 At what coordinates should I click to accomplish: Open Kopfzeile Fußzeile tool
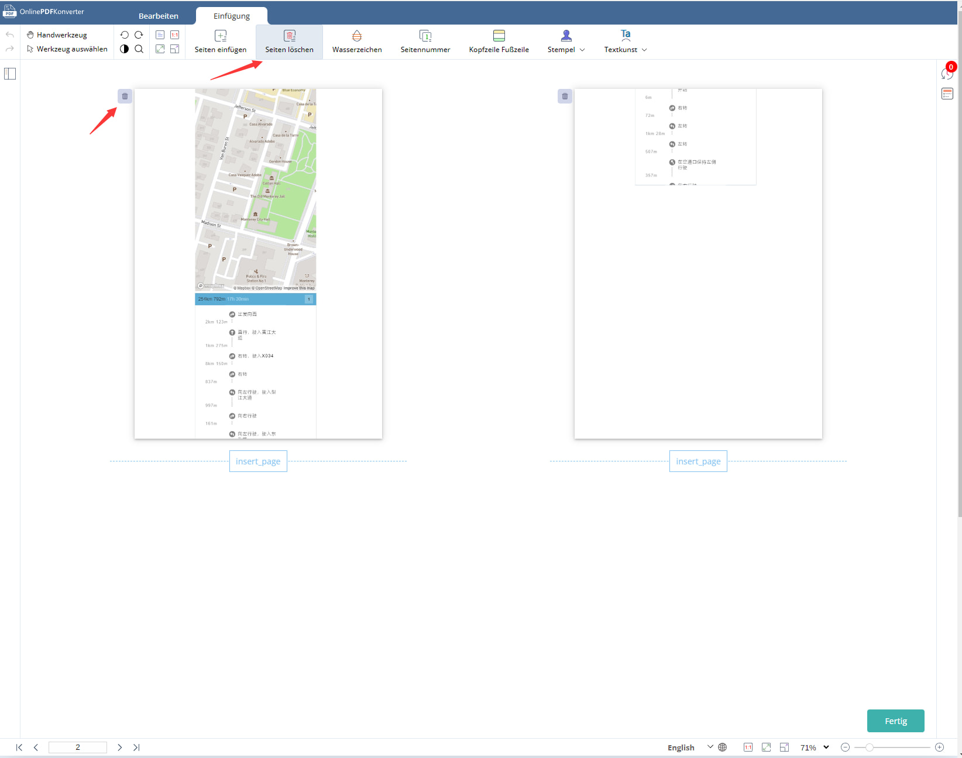pyautogui.click(x=499, y=42)
